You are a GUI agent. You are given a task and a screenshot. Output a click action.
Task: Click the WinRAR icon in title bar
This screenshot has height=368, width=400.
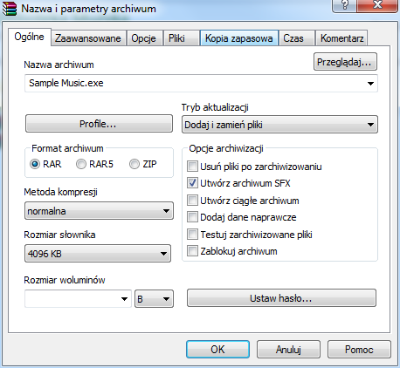pos(10,9)
